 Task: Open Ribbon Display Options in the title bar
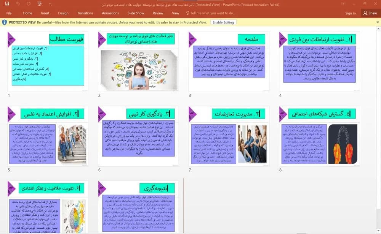tap(343, 4)
